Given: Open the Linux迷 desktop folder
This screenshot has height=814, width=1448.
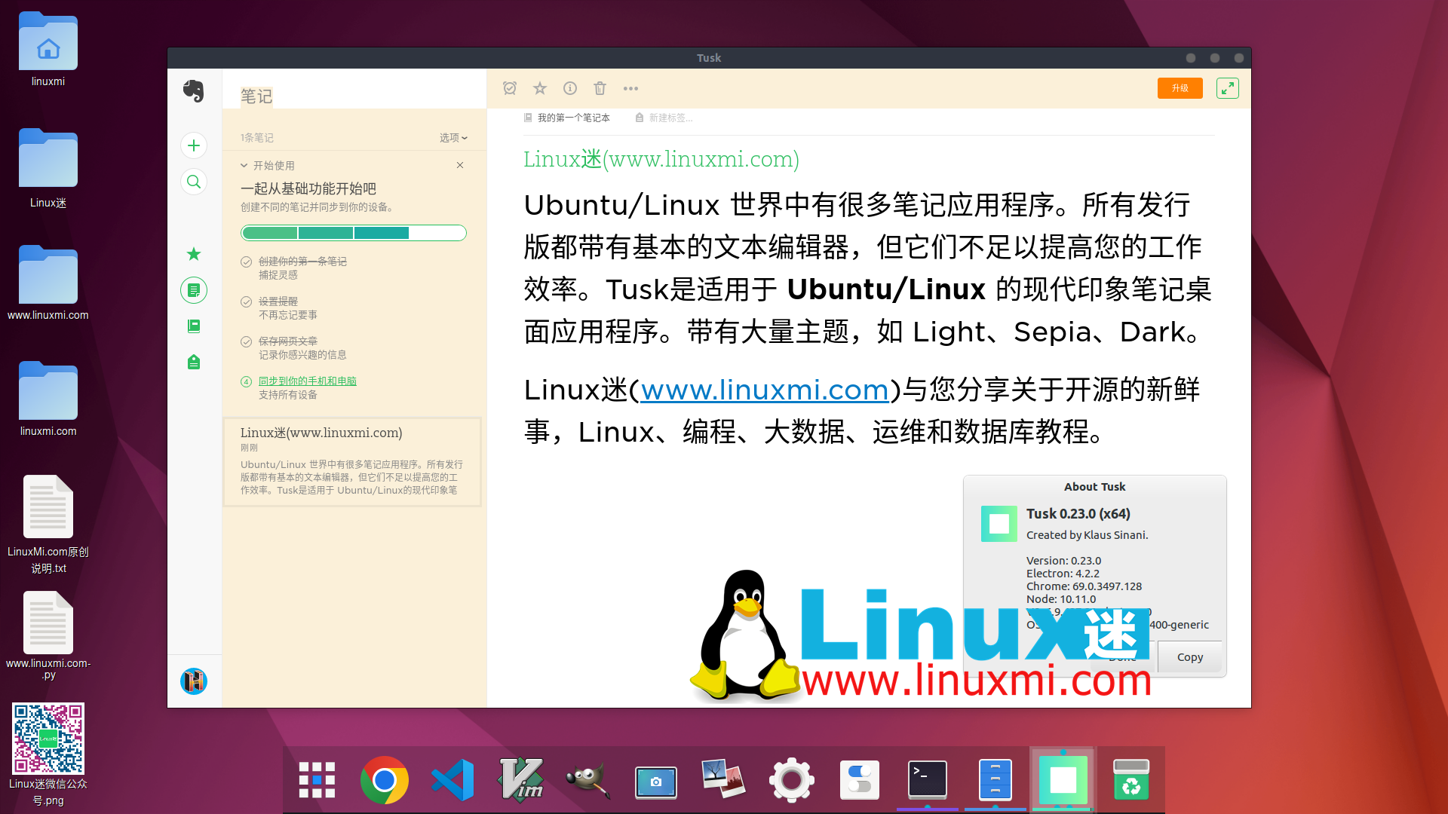Looking at the screenshot, I should point(48,167).
